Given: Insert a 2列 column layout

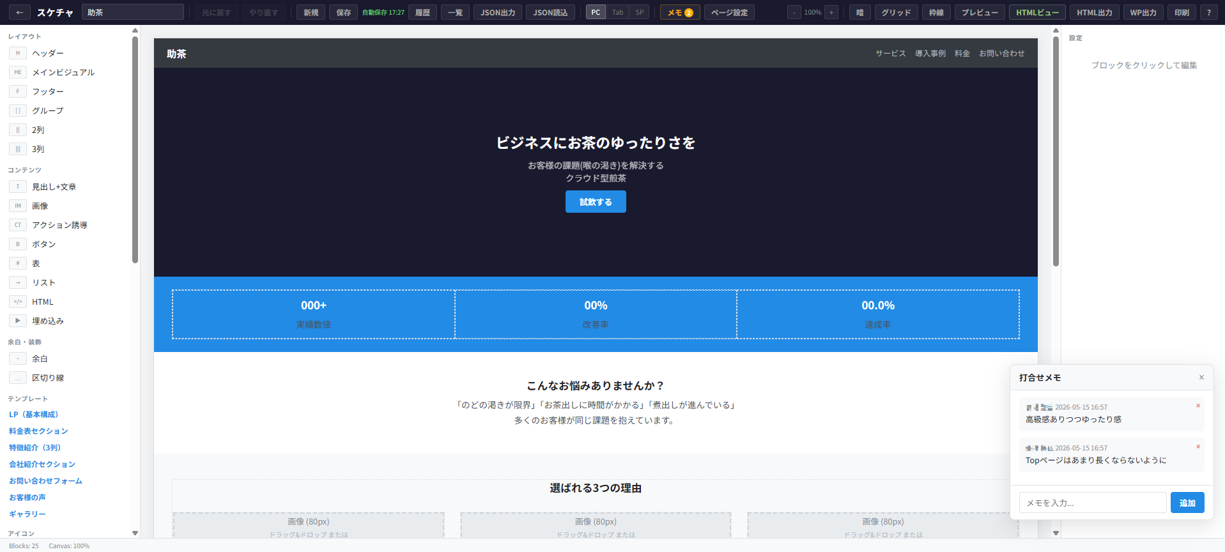Looking at the screenshot, I should click(x=38, y=130).
